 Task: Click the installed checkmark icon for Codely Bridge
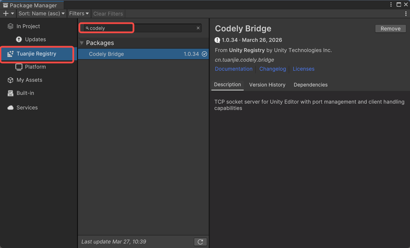click(x=204, y=54)
